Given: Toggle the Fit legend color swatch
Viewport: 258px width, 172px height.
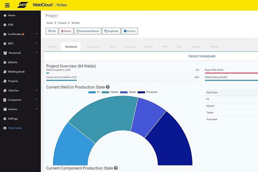Looking at the screenshot, I should 92,92.
